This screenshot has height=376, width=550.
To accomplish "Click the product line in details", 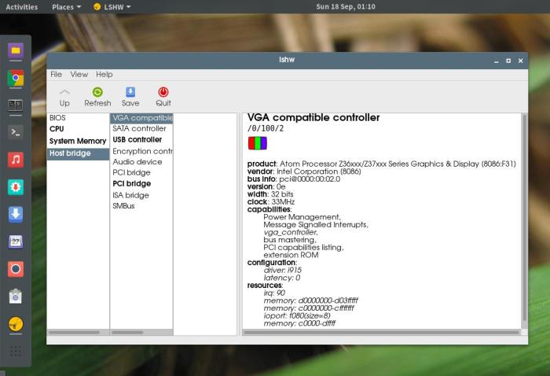I will tap(382, 164).
